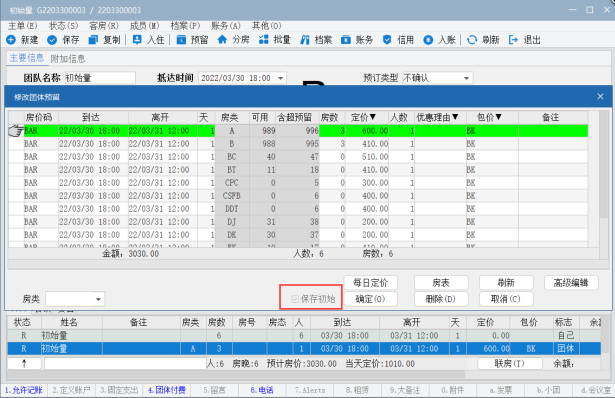Click the 定价▼ column header
This screenshot has height=398, width=615.
363,117
